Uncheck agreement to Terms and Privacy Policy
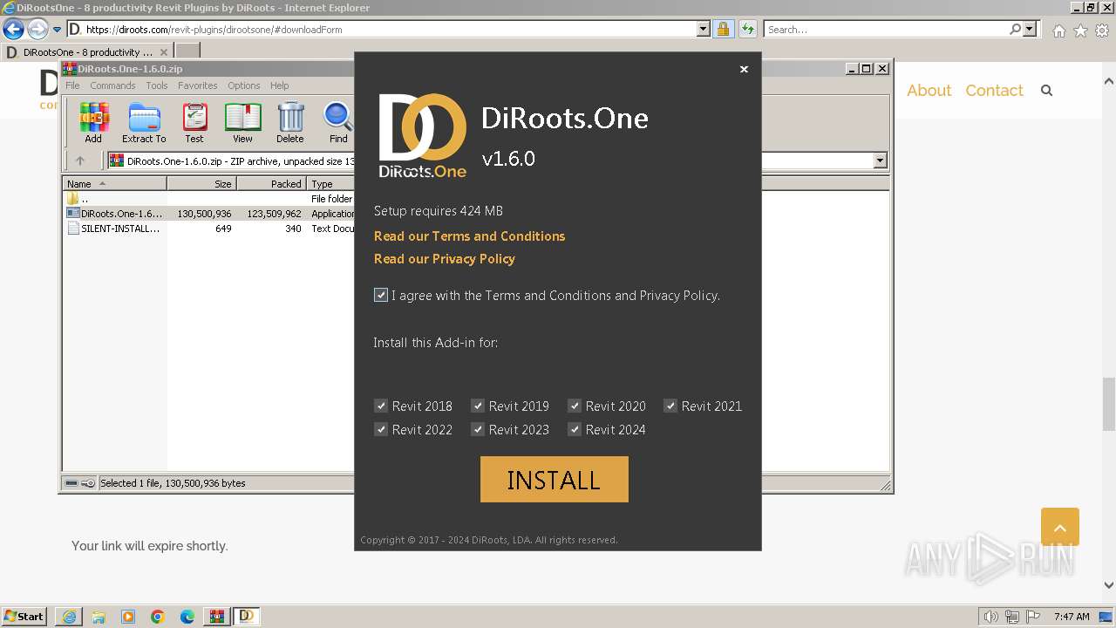1116x628 pixels. [x=381, y=295]
